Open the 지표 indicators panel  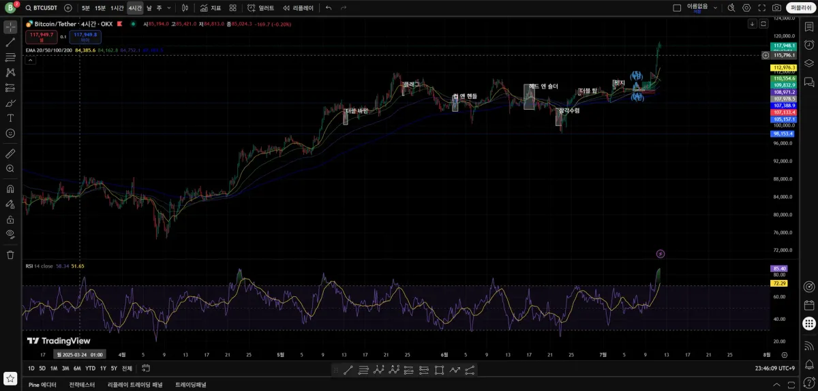(x=211, y=8)
